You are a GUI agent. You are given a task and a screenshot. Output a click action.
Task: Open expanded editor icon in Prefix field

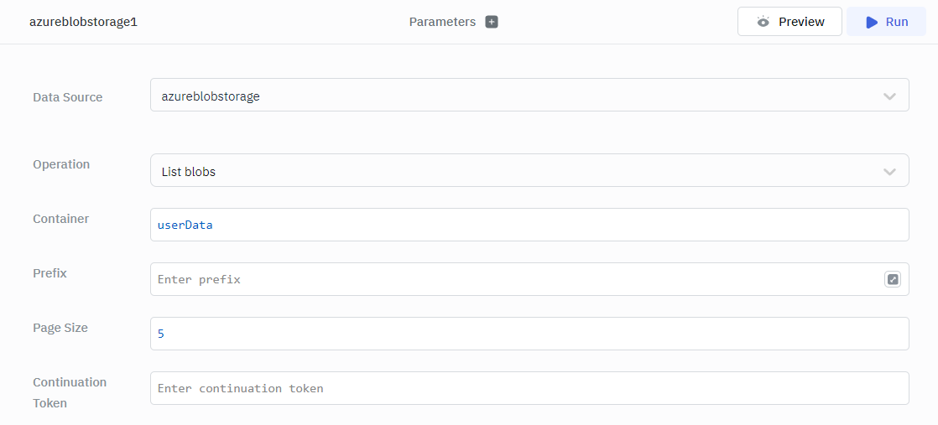893,279
